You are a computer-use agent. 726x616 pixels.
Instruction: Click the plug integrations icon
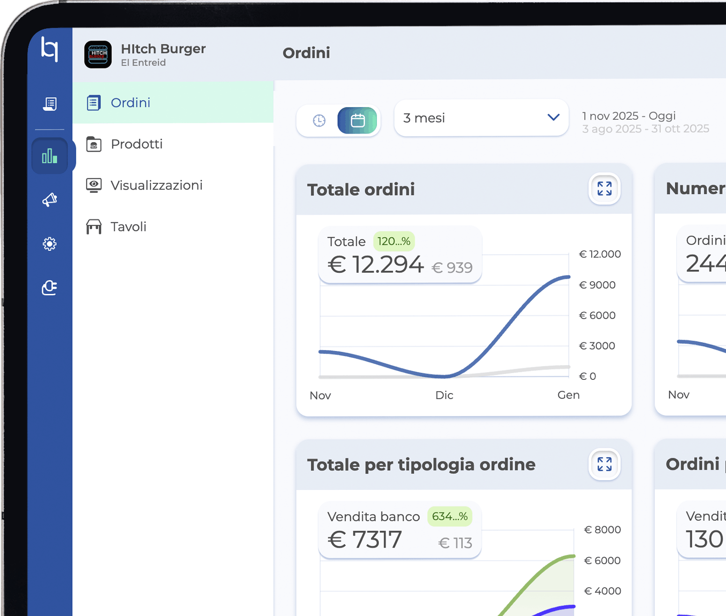pyautogui.click(x=49, y=287)
